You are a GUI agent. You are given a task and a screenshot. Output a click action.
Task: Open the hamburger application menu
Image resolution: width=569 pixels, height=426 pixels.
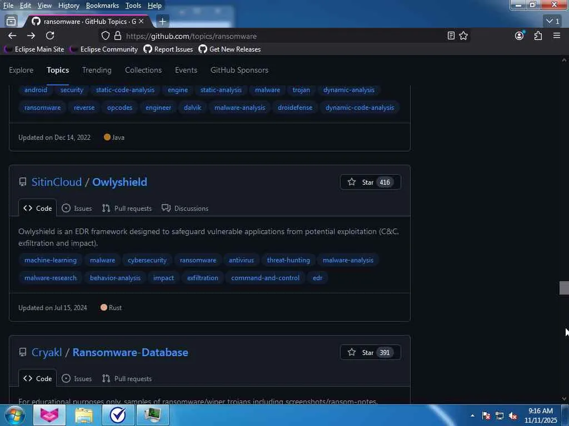(x=557, y=35)
